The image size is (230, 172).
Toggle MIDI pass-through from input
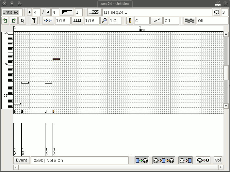point(163,160)
